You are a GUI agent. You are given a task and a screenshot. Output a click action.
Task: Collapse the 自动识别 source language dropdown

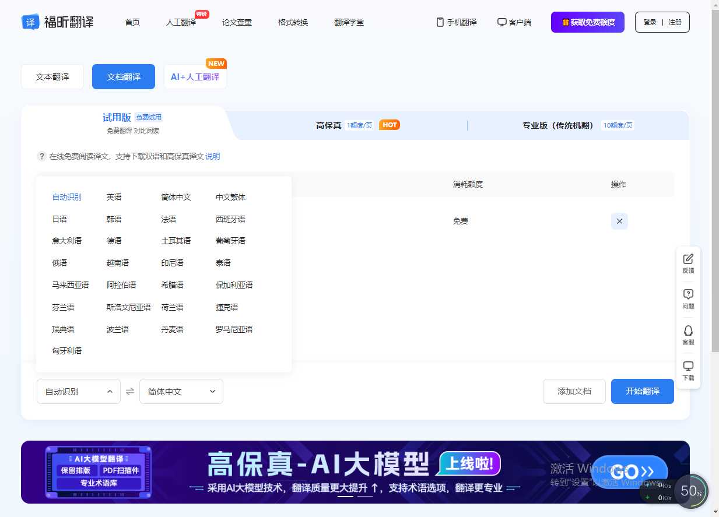[79, 391]
